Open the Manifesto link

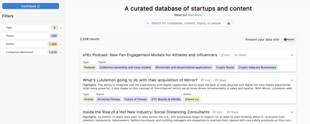point(195,15)
